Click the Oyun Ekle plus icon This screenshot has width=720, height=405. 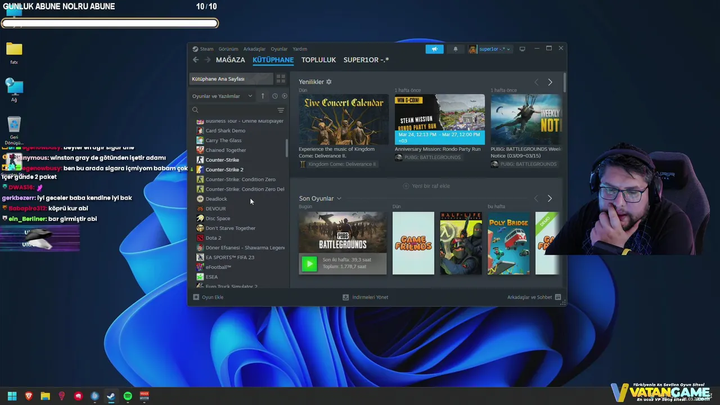tap(196, 297)
